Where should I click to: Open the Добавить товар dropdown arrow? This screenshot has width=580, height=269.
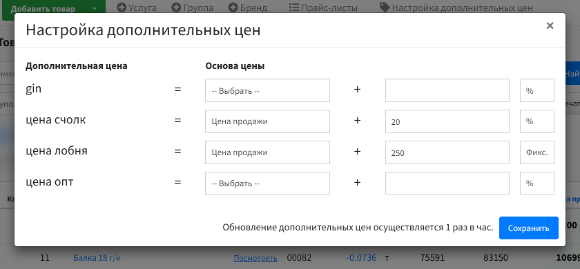coord(95,9)
